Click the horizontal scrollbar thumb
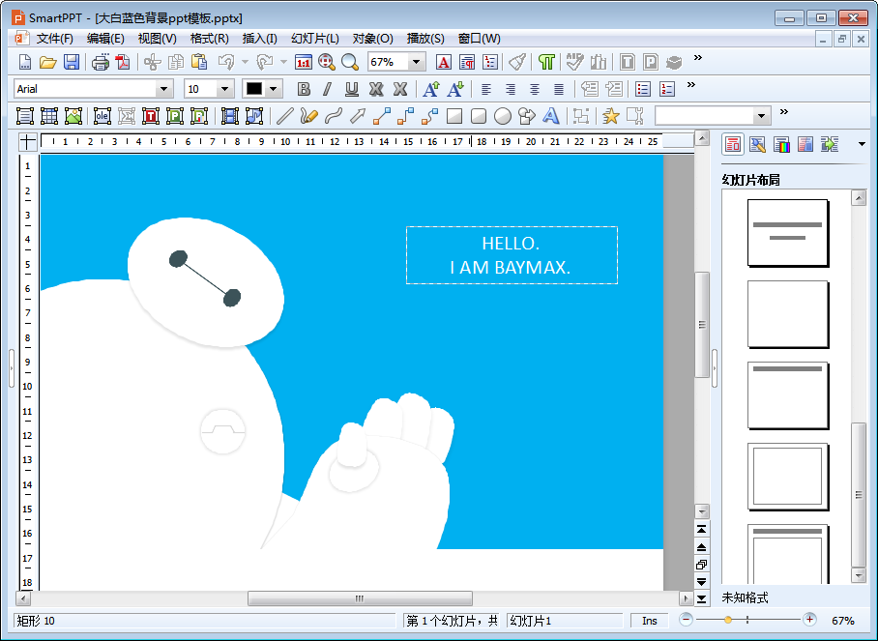The height and width of the screenshot is (641, 878). pos(360,598)
